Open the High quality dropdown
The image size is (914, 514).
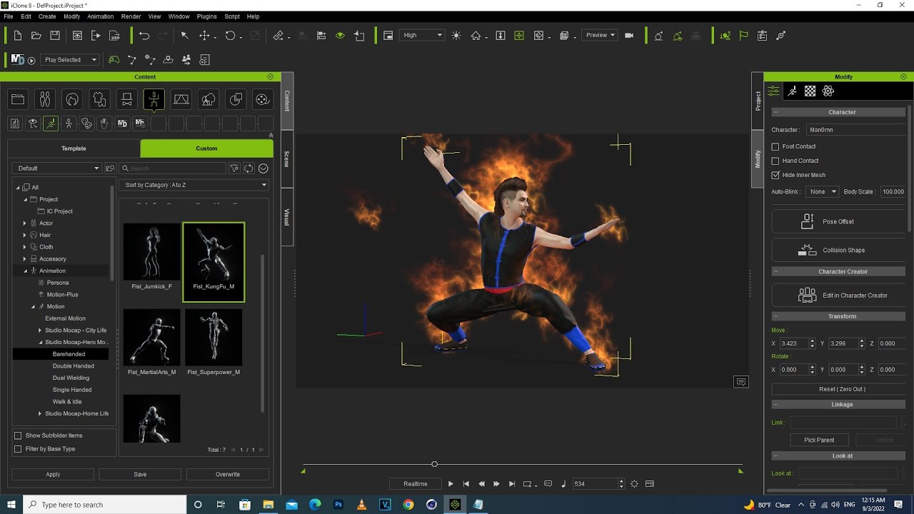(422, 35)
